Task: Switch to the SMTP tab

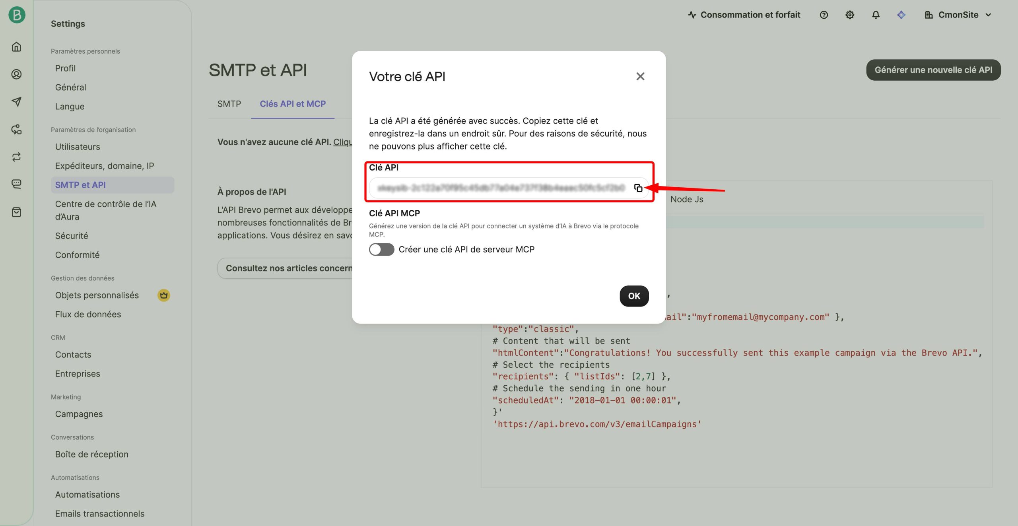Action: (x=229, y=104)
